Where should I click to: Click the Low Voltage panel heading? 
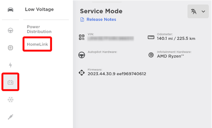point(39,10)
